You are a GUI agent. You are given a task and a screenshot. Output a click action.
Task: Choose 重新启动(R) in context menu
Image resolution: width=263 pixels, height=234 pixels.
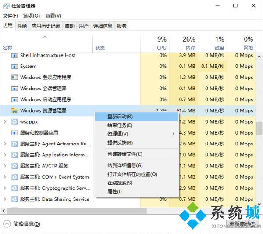[x=136, y=117]
